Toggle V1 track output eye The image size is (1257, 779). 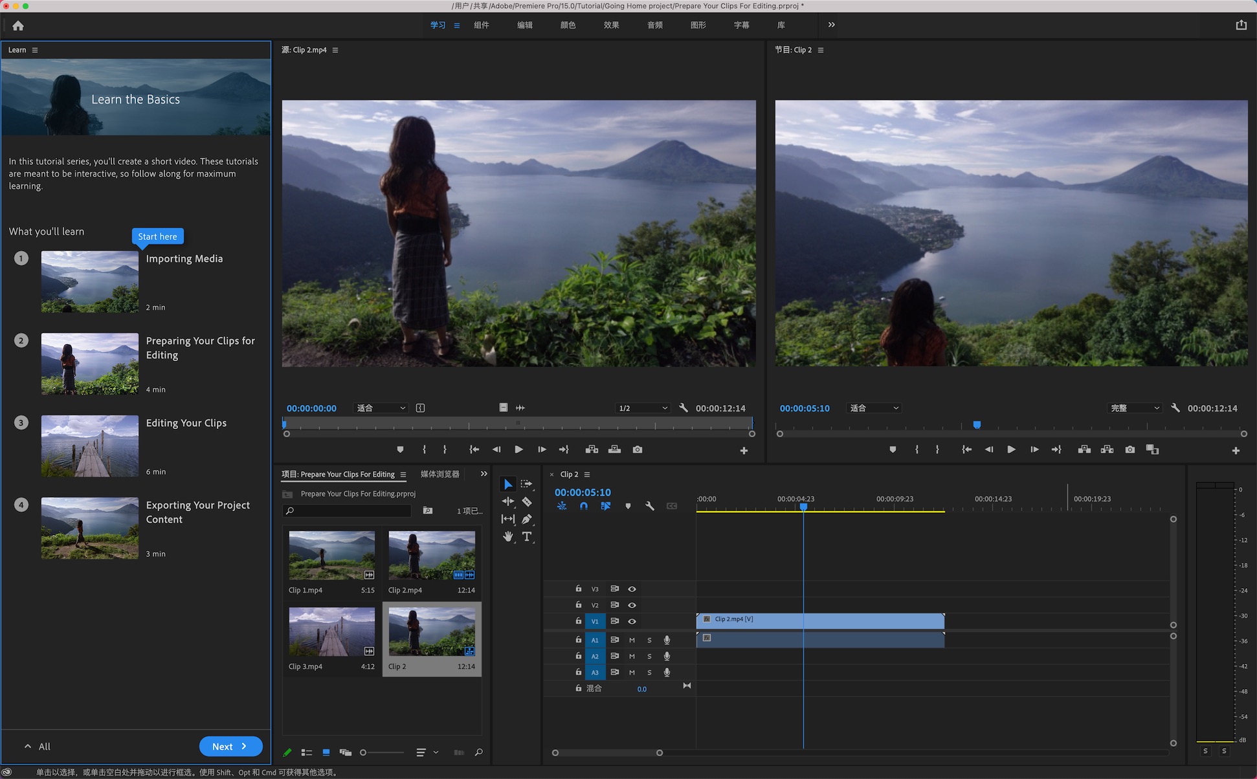632,621
